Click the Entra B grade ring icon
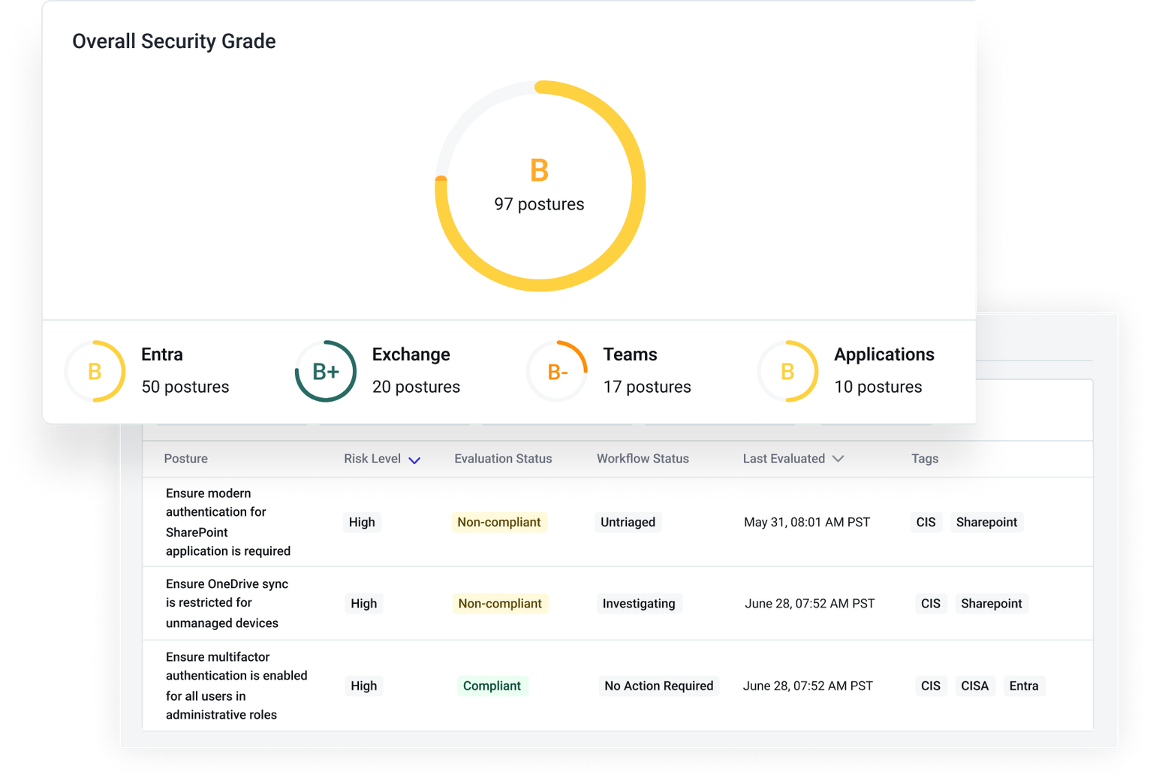Viewport: 1153px width, 784px height. pos(95,371)
